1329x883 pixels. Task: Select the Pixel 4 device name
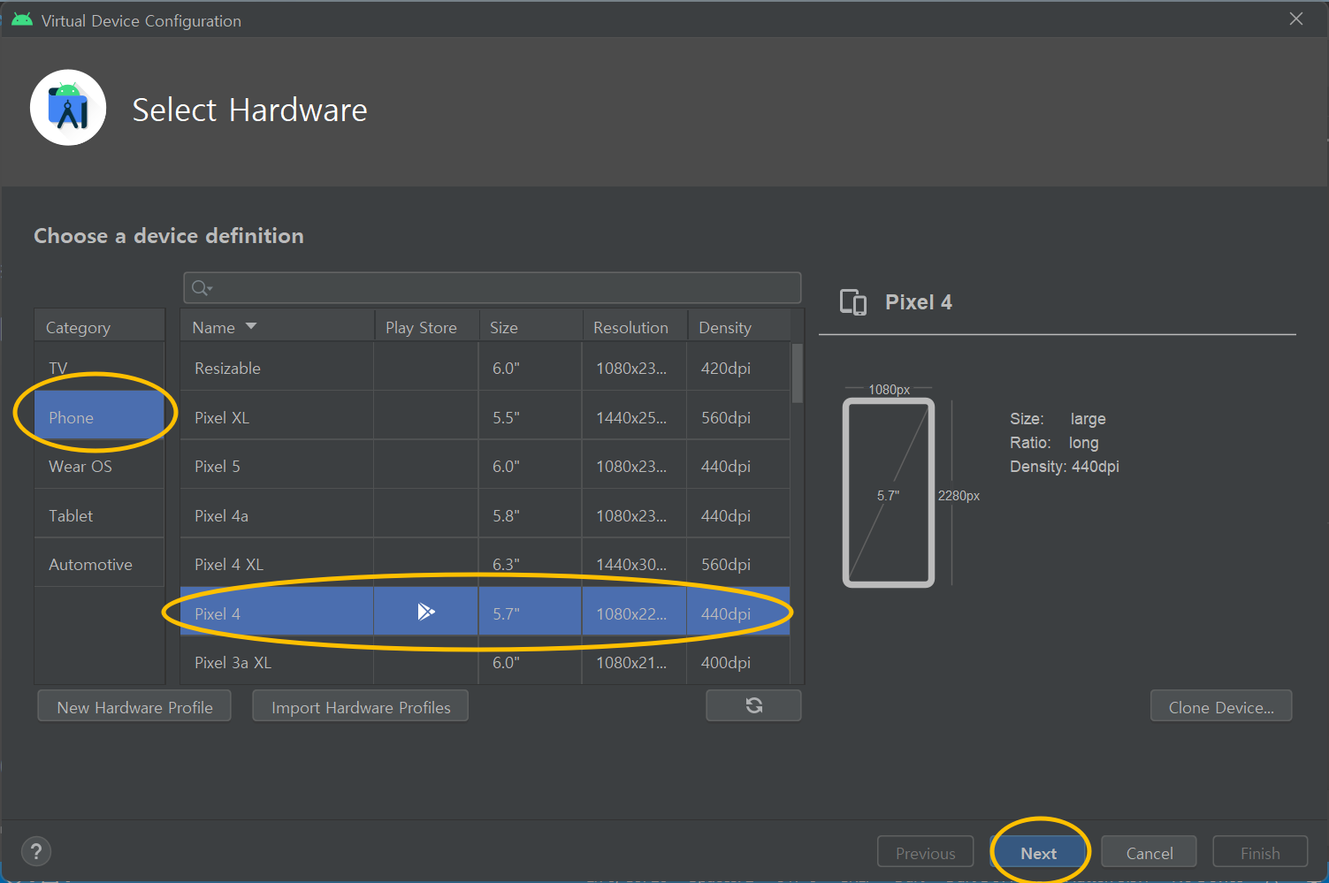point(218,613)
